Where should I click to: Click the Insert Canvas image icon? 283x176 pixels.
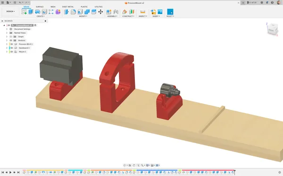[x=160, y=12]
